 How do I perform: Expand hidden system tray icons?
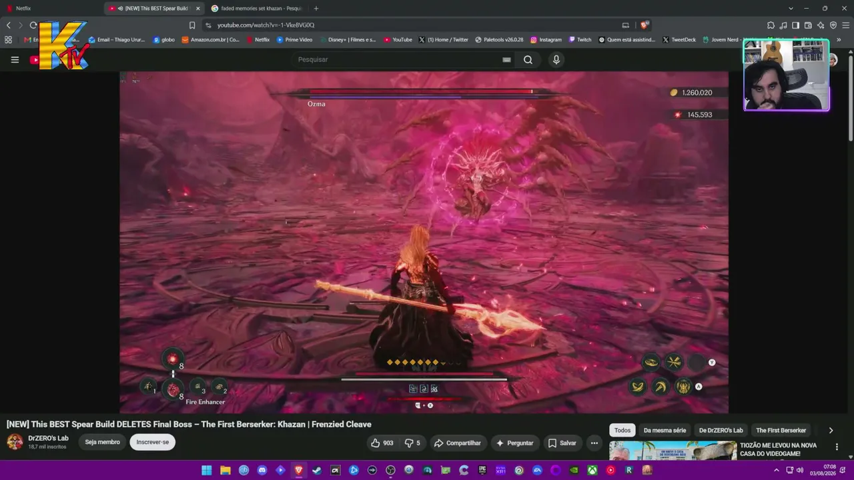click(x=776, y=470)
